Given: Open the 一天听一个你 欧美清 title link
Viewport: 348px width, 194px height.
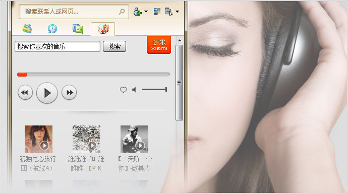Looking at the screenshot, I should 135,164.
